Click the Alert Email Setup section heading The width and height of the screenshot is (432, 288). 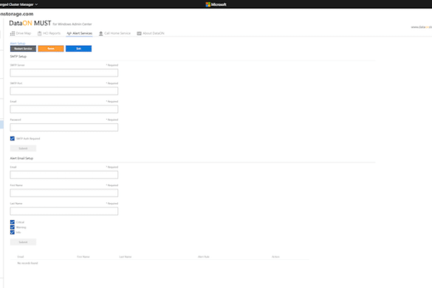21,159
